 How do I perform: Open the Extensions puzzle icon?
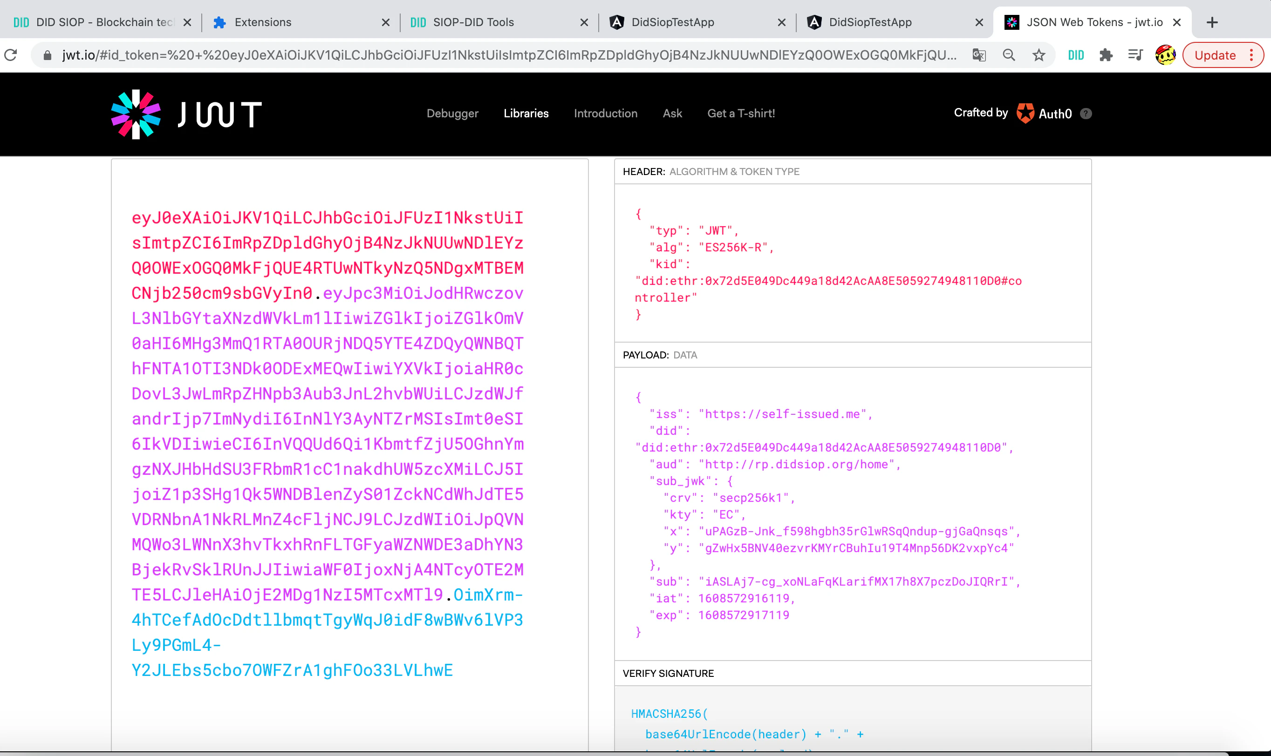coord(1106,55)
